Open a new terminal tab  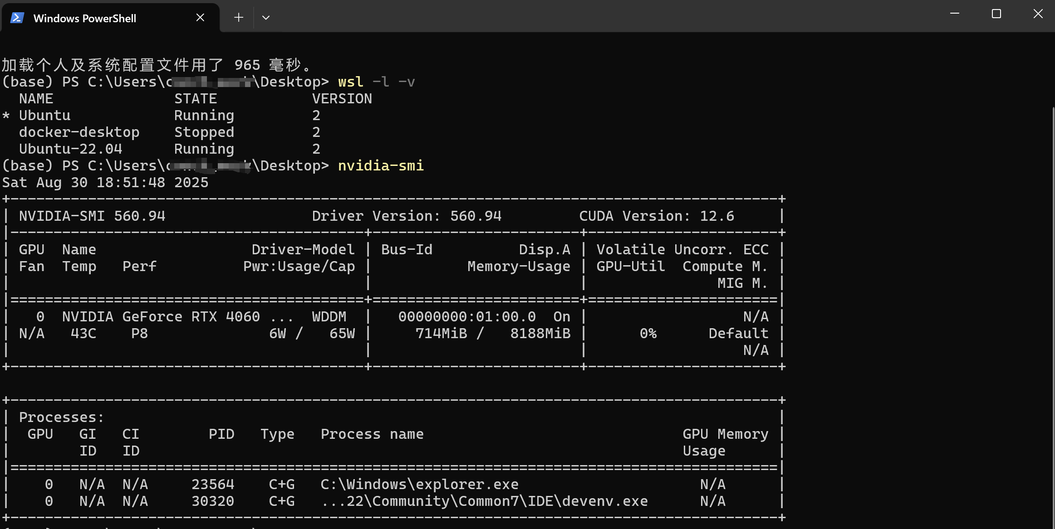[x=238, y=17]
